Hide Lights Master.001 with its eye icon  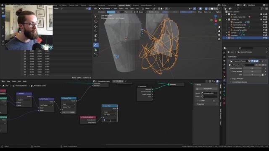tap(264, 17)
